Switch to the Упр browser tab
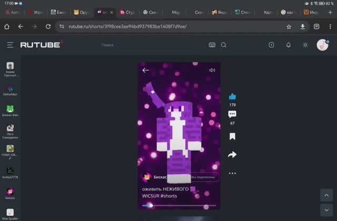This screenshot has height=221, width=337. click(x=36, y=12)
